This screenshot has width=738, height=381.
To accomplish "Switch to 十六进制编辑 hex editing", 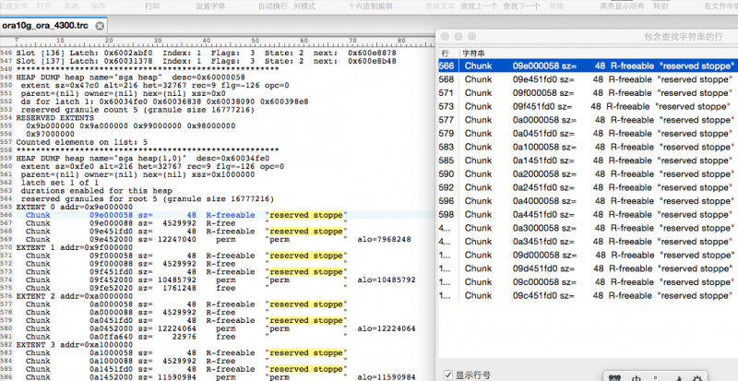I will click(370, 6).
